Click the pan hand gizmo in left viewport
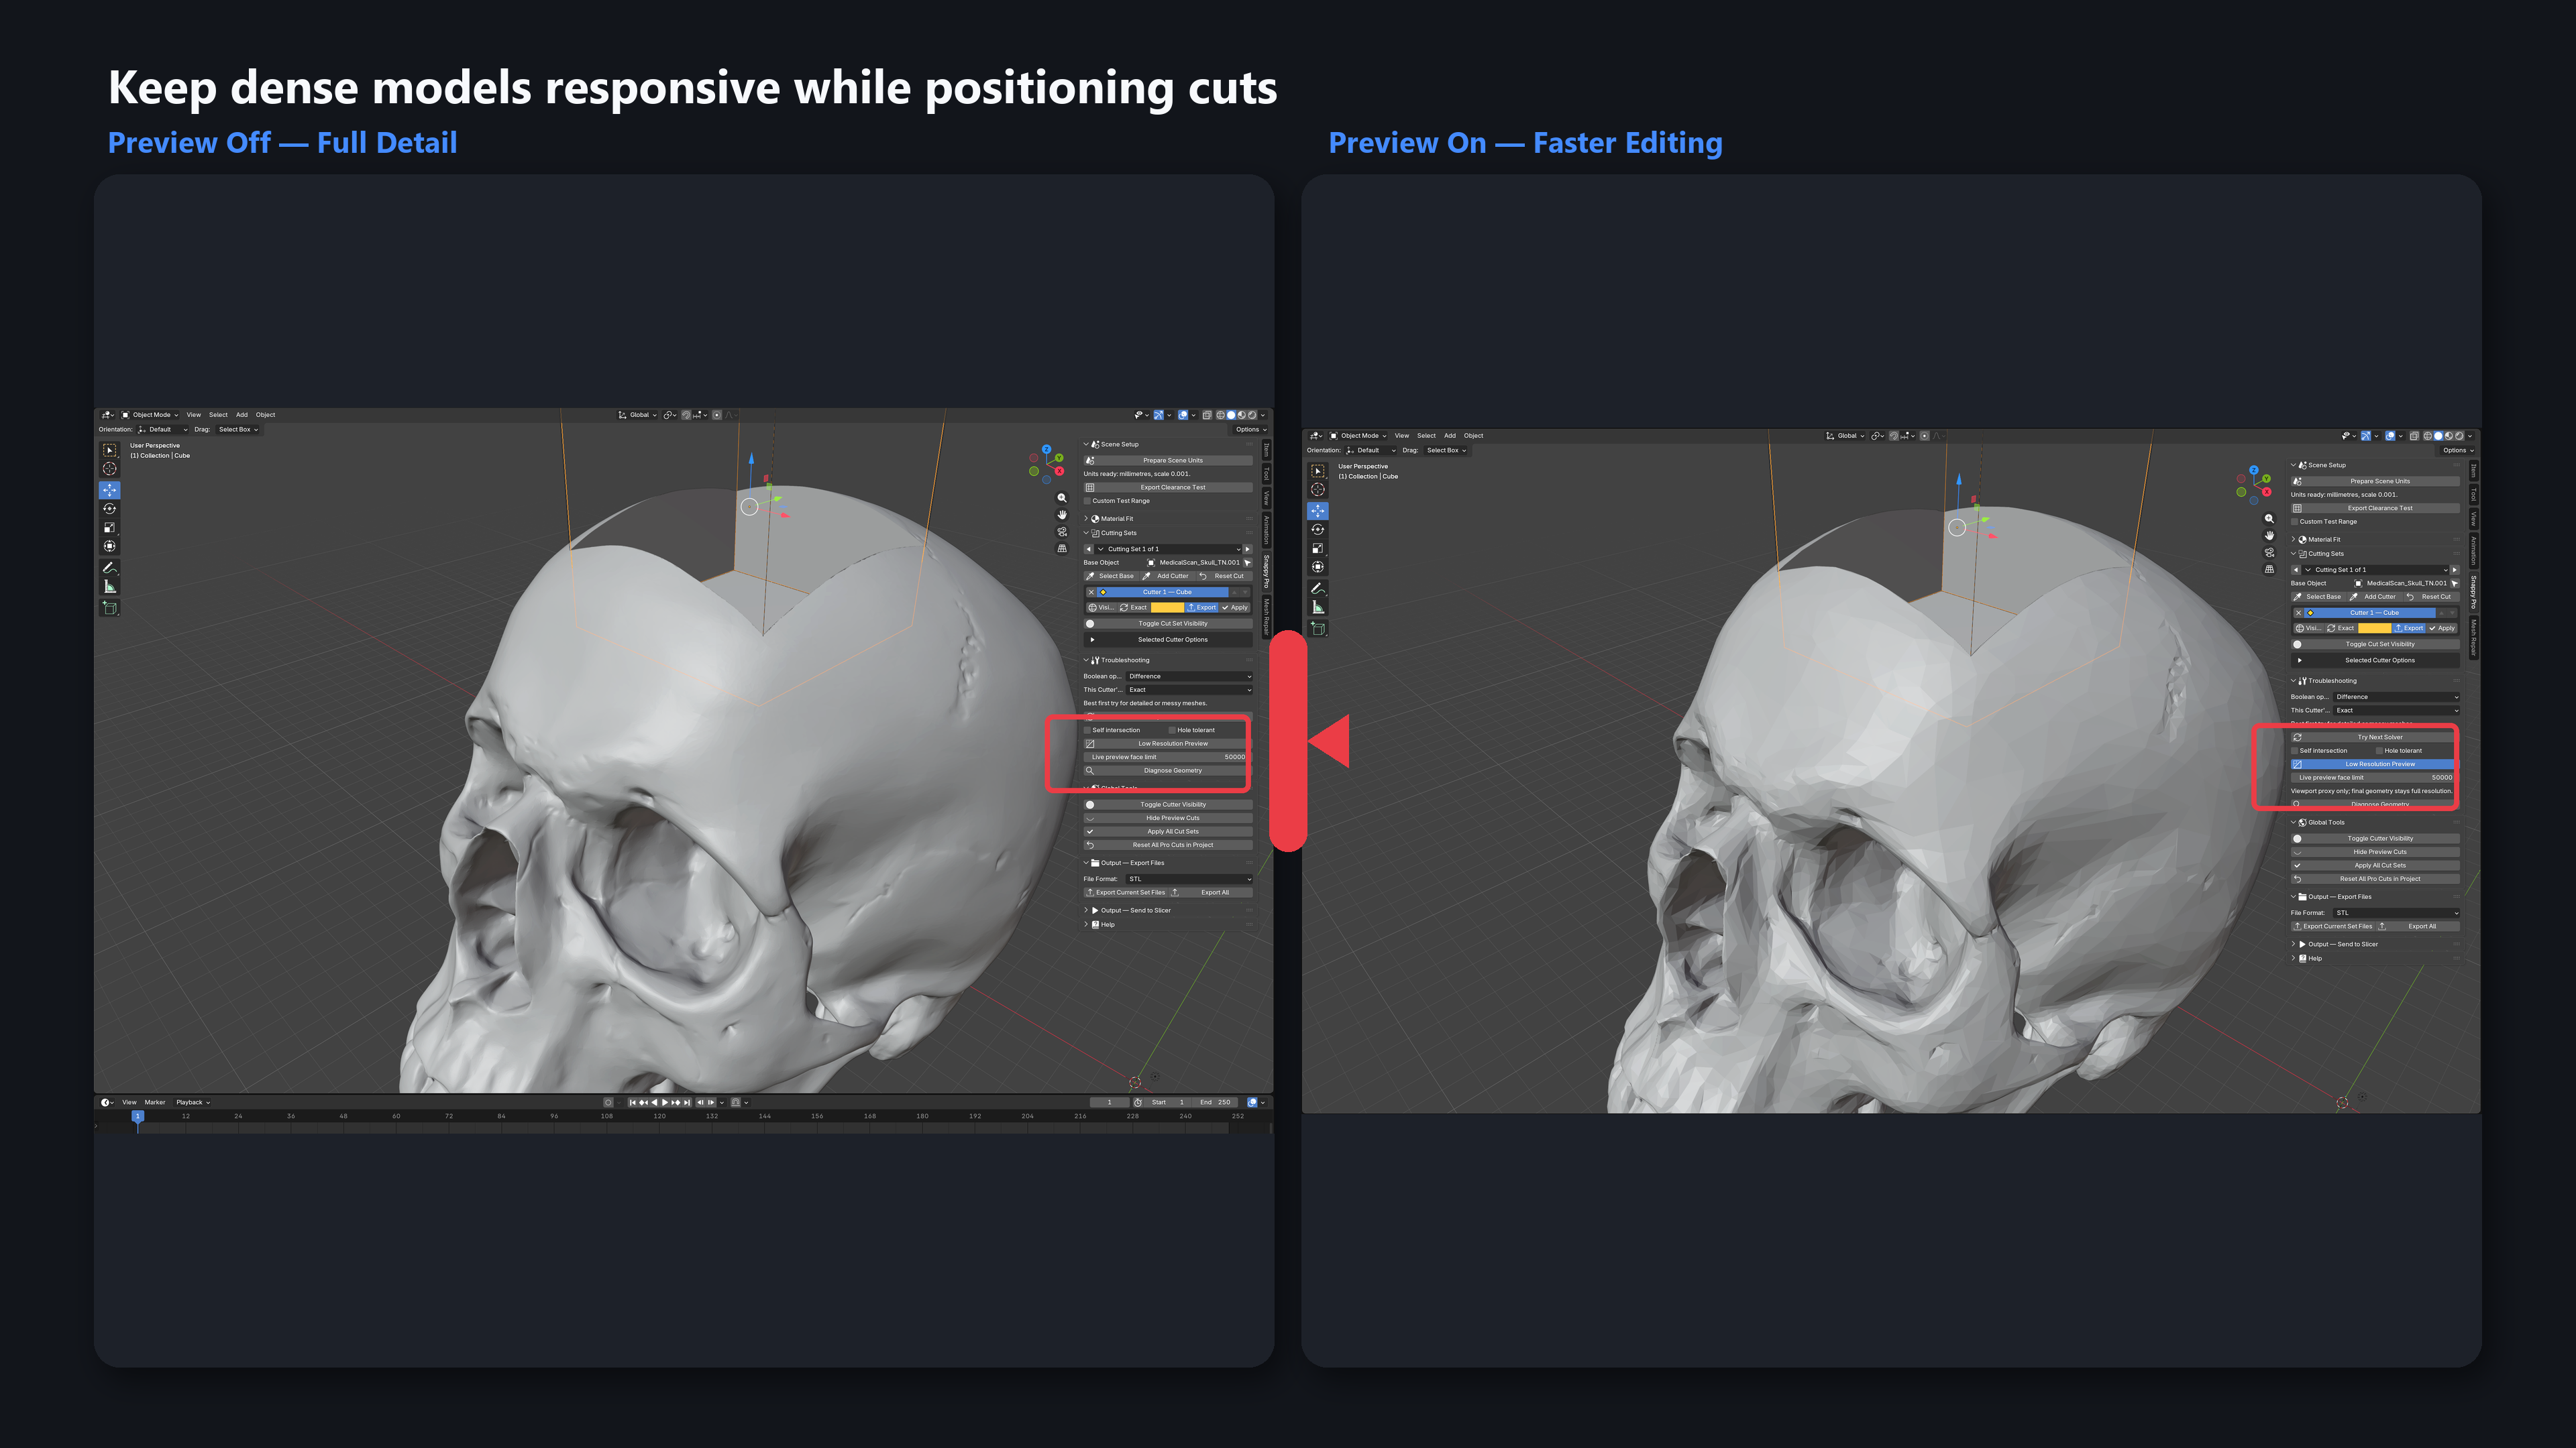 tap(1062, 515)
